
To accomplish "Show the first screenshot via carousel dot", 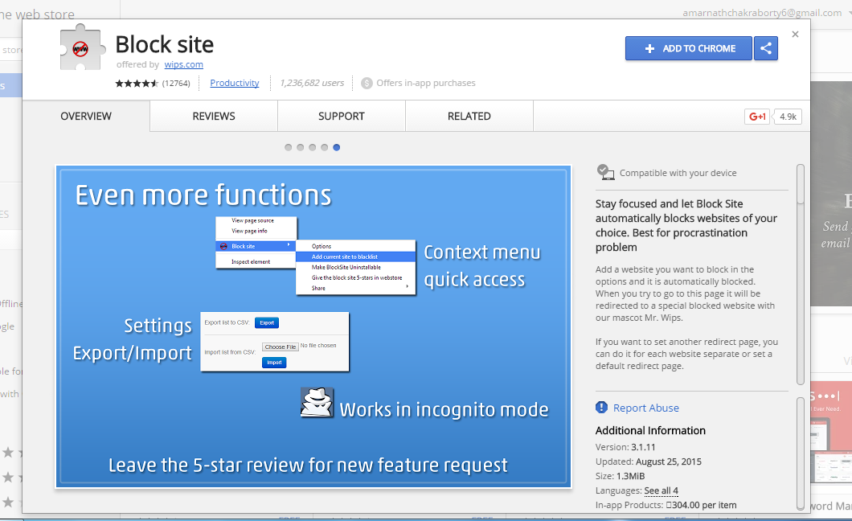I will tap(288, 147).
